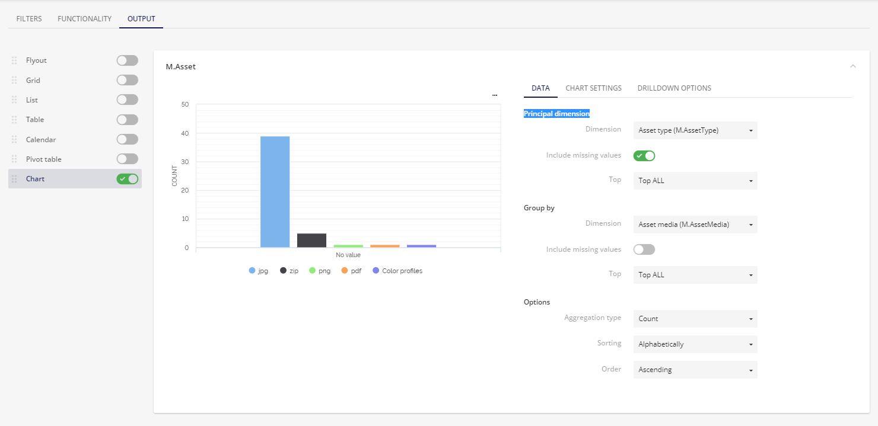Click drag handle beside Pivot table
The height and width of the screenshot is (426, 878).
14,159
